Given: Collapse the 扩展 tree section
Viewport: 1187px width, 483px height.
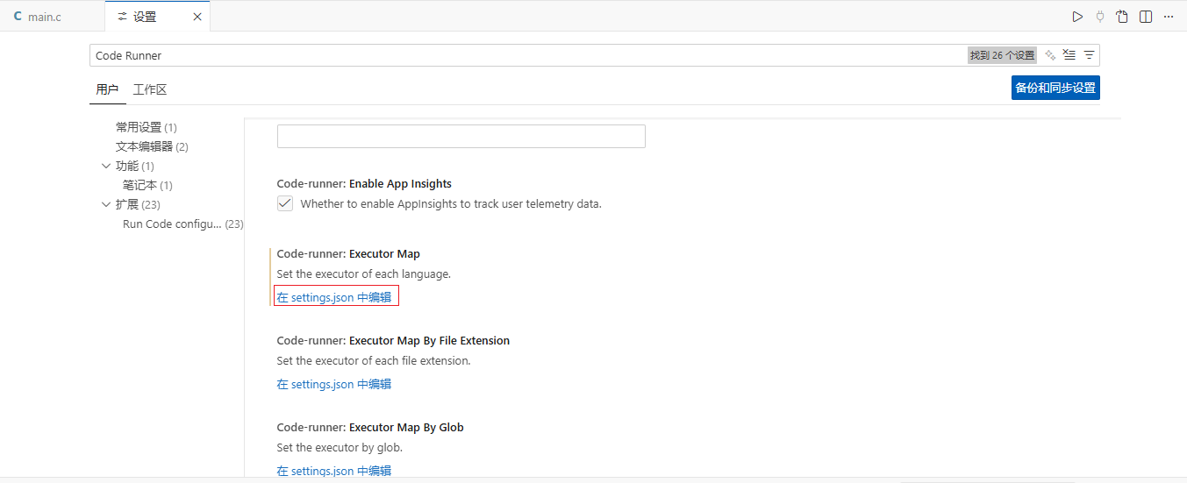Looking at the screenshot, I should pos(107,204).
